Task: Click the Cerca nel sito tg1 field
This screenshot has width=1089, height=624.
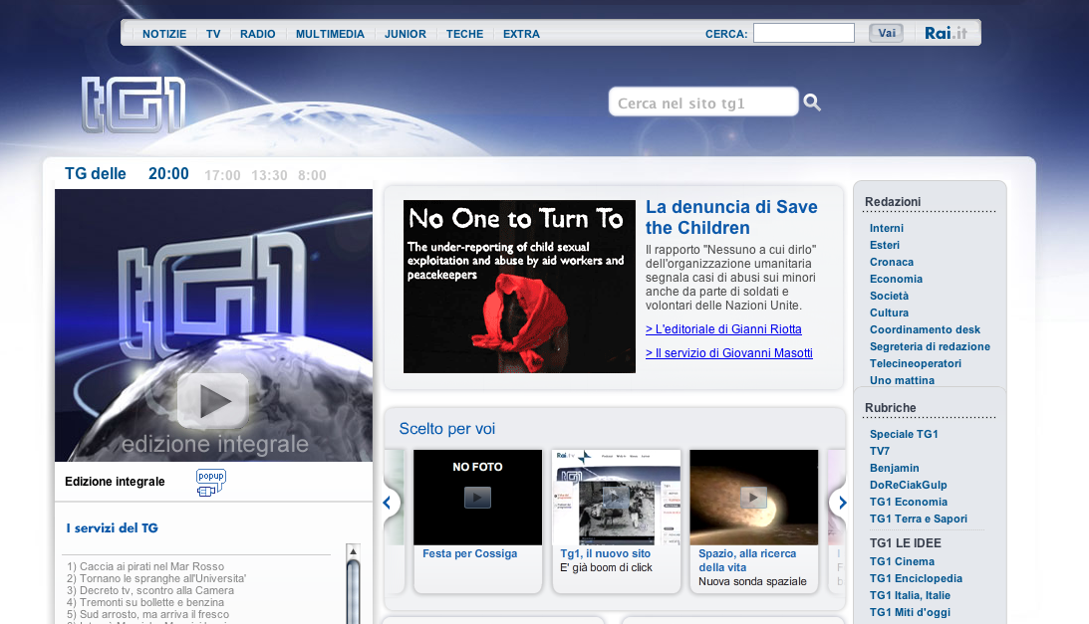Action: point(702,103)
